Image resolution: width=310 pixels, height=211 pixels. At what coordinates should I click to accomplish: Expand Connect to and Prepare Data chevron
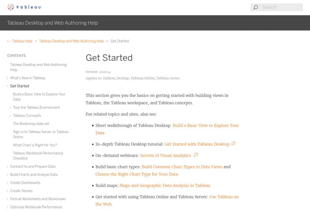[x=8, y=167]
